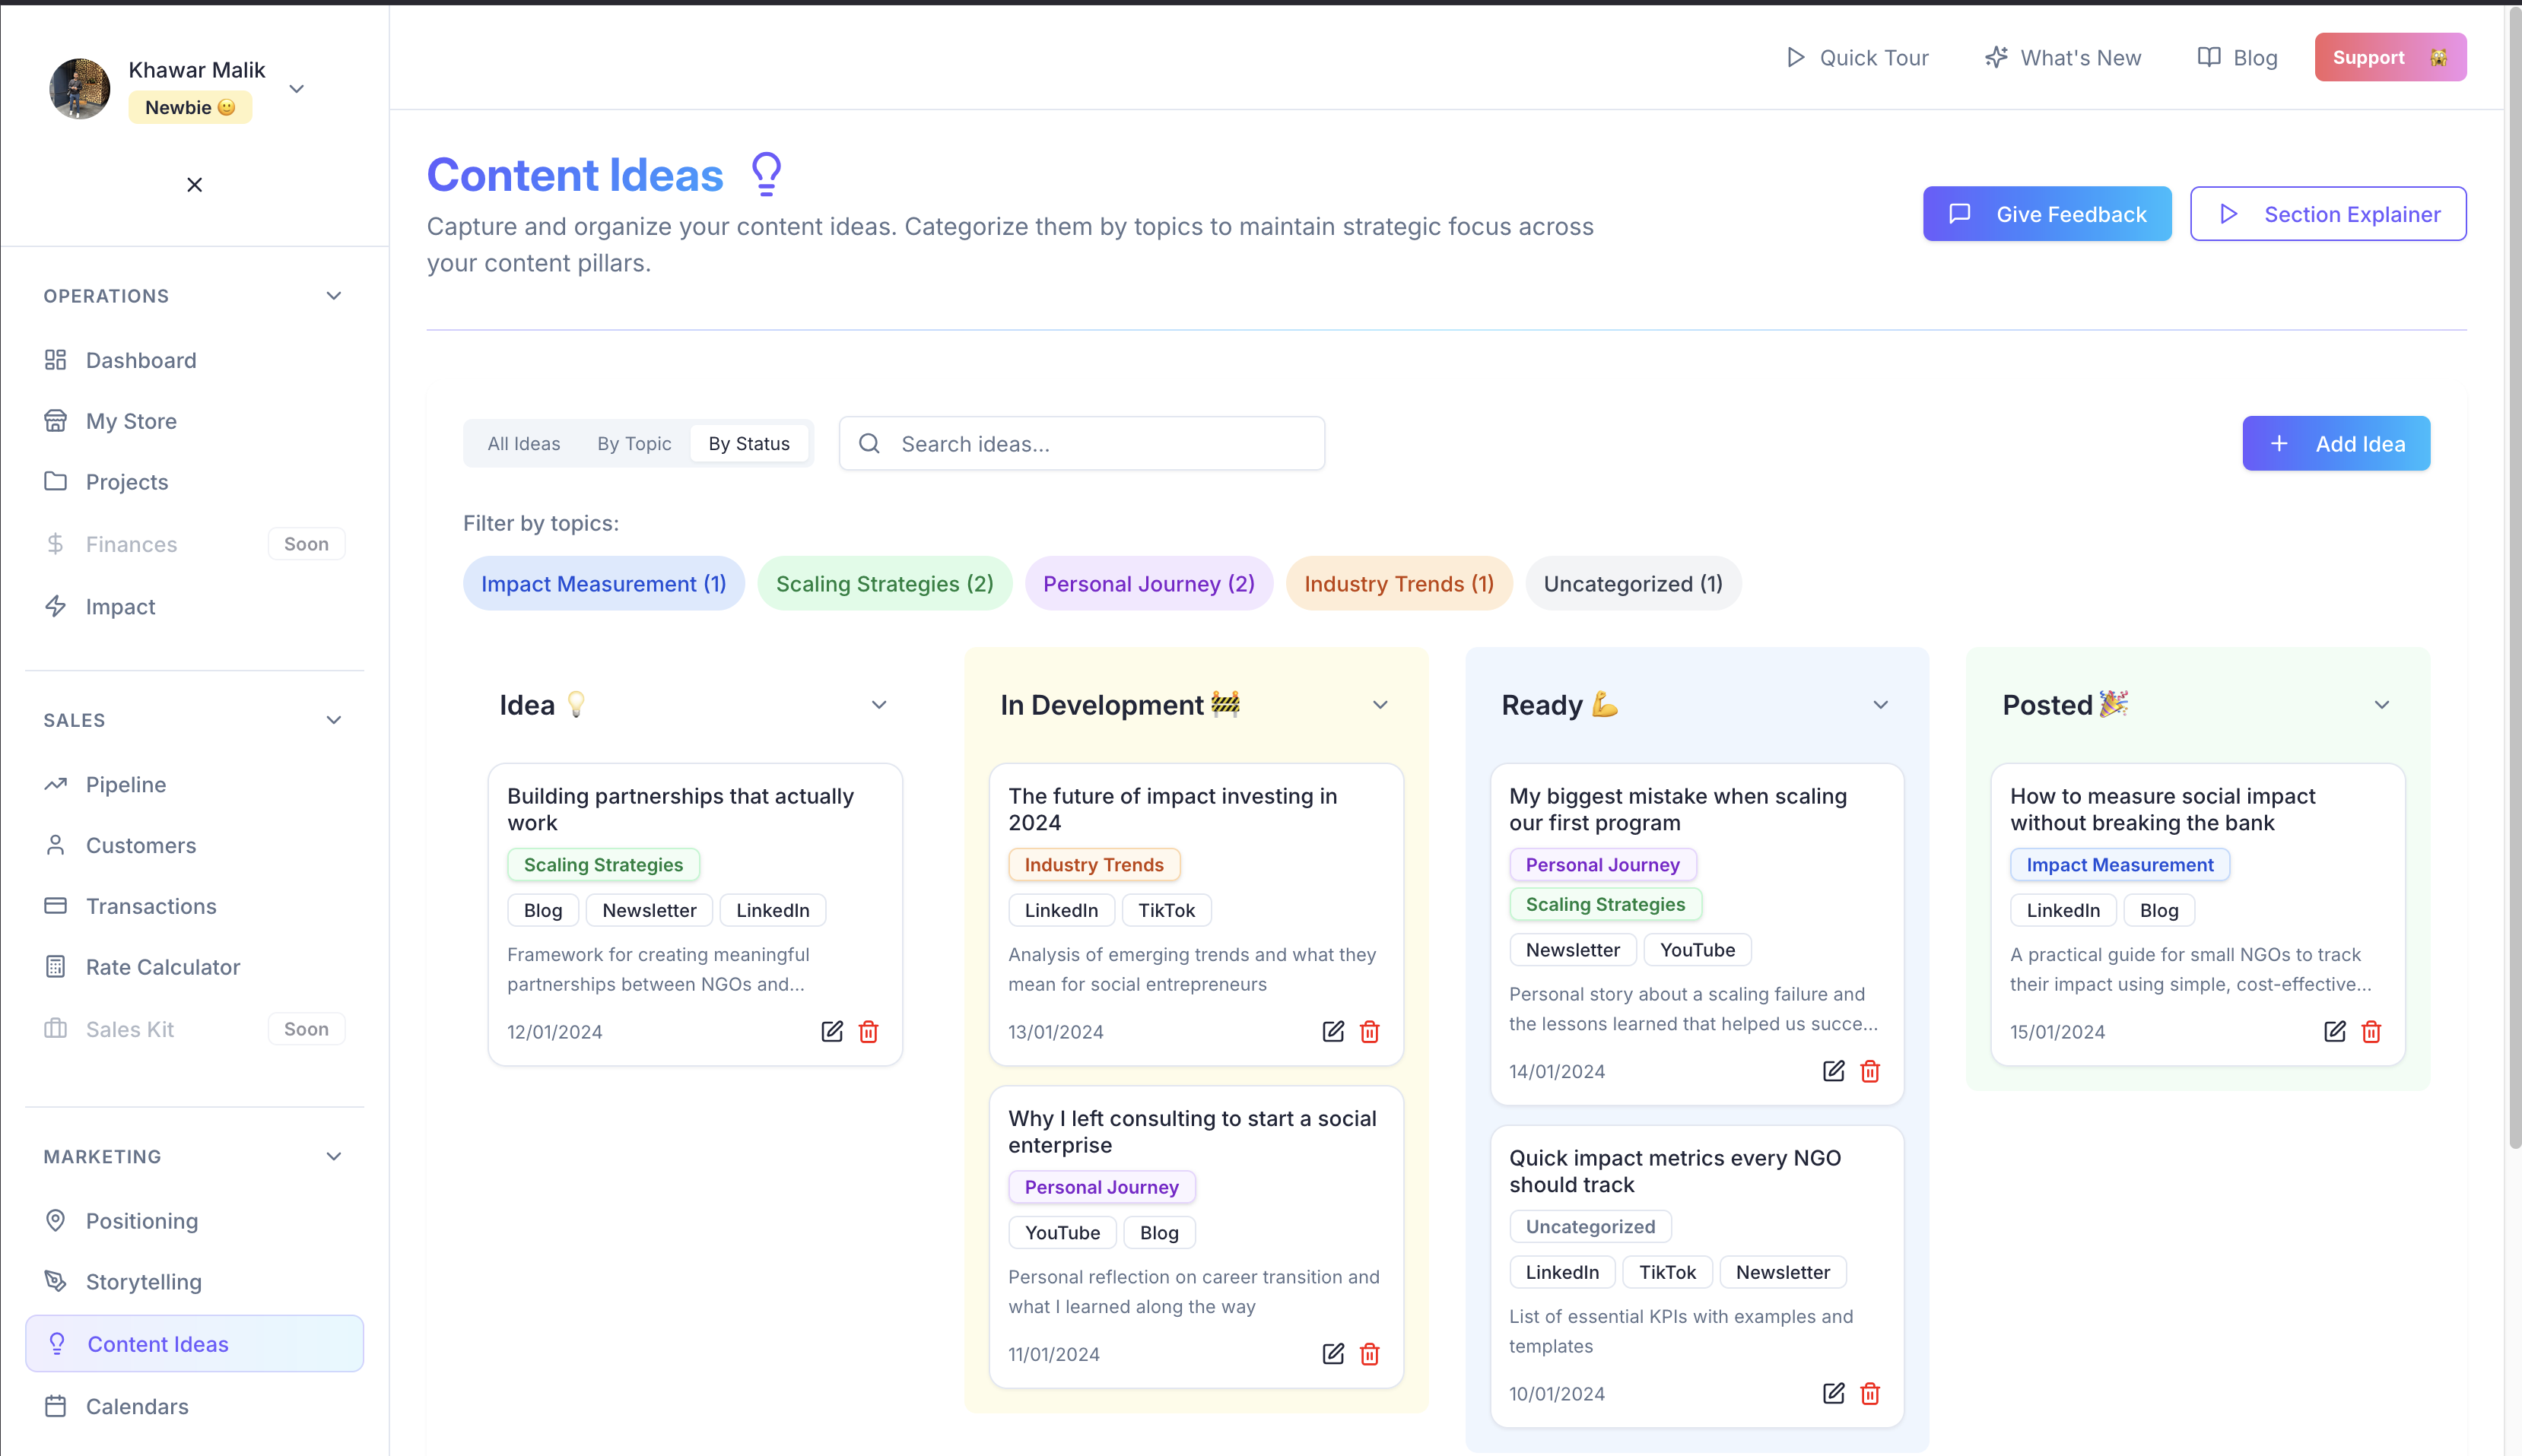2522x1456 pixels.
Task: Delete 'How to measure social impact' card
Action: click(2371, 1031)
